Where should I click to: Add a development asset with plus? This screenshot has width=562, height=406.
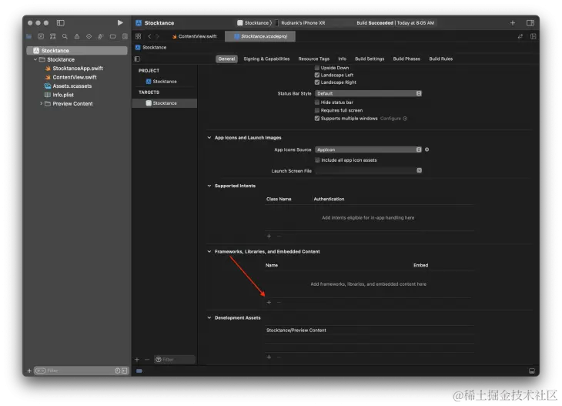pos(269,357)
